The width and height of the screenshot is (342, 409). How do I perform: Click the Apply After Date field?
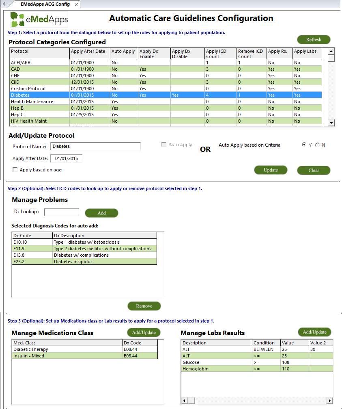[x=67, y=158]
